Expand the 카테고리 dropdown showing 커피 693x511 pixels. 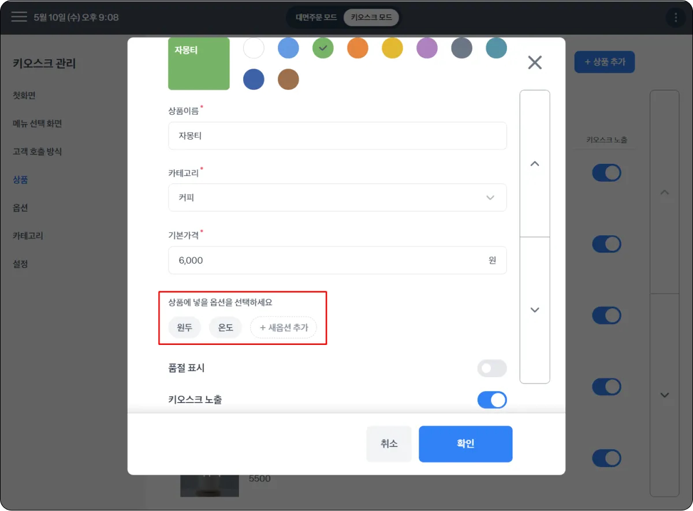coord(337,197)
